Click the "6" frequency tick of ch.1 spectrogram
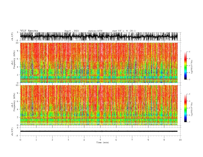 (x=18, y=59)
